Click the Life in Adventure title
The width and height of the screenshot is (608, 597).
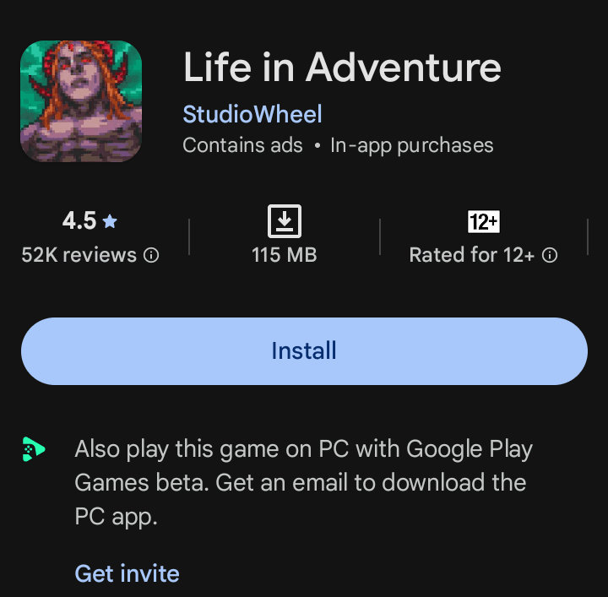[x=342, y=68]
